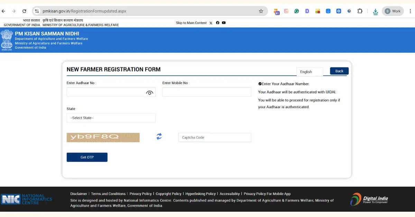Open the Facebook page icon
The width and height of the screenshot is (415, 217).
[218, 23]
